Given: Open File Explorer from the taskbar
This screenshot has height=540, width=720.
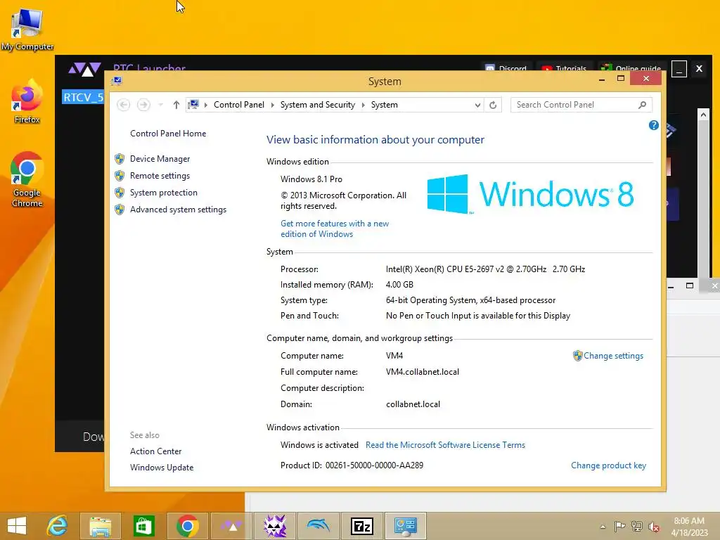Looking at the screenshot, I should click(x=101, y=526).
